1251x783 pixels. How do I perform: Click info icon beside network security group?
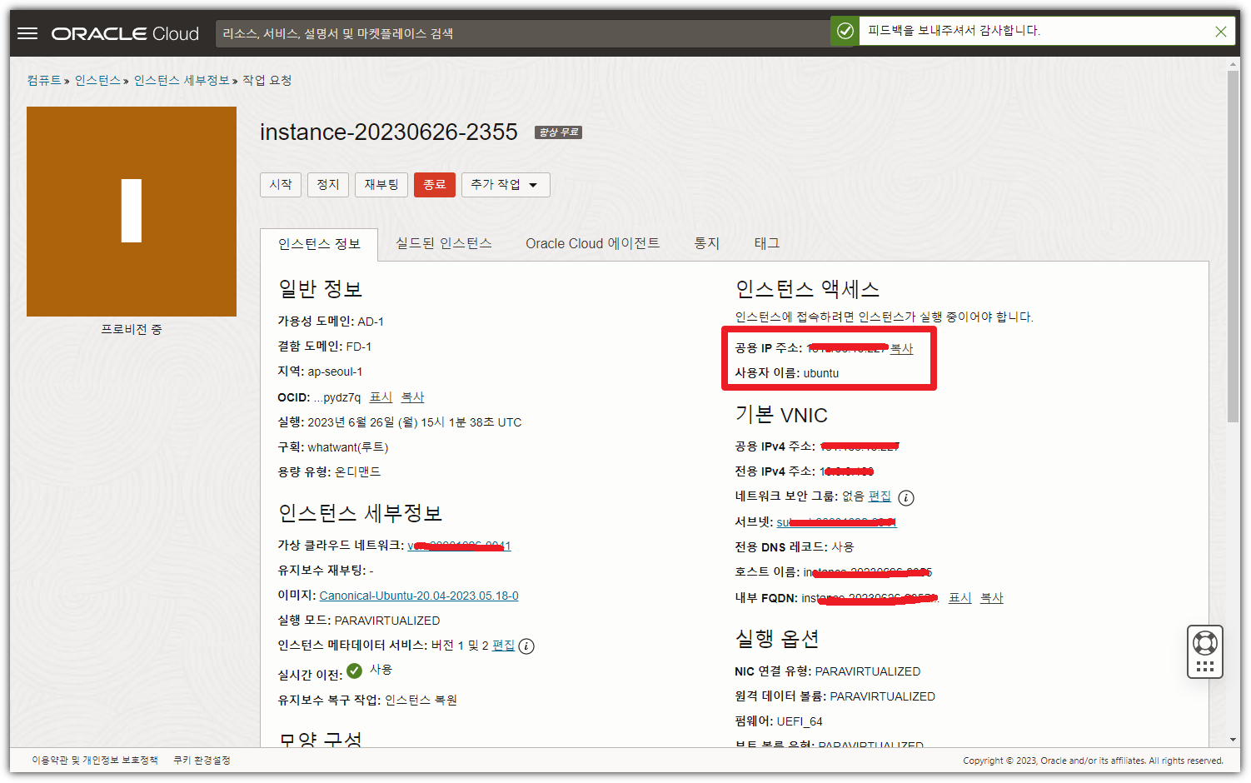click(x=906, y=498)
